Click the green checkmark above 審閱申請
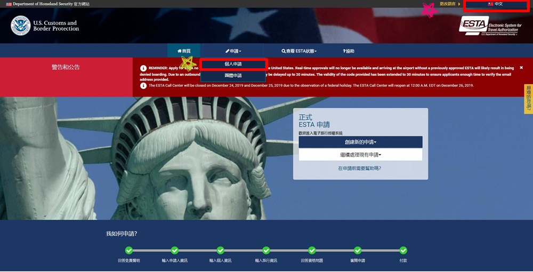533x272 pixels. pos(358,250)
